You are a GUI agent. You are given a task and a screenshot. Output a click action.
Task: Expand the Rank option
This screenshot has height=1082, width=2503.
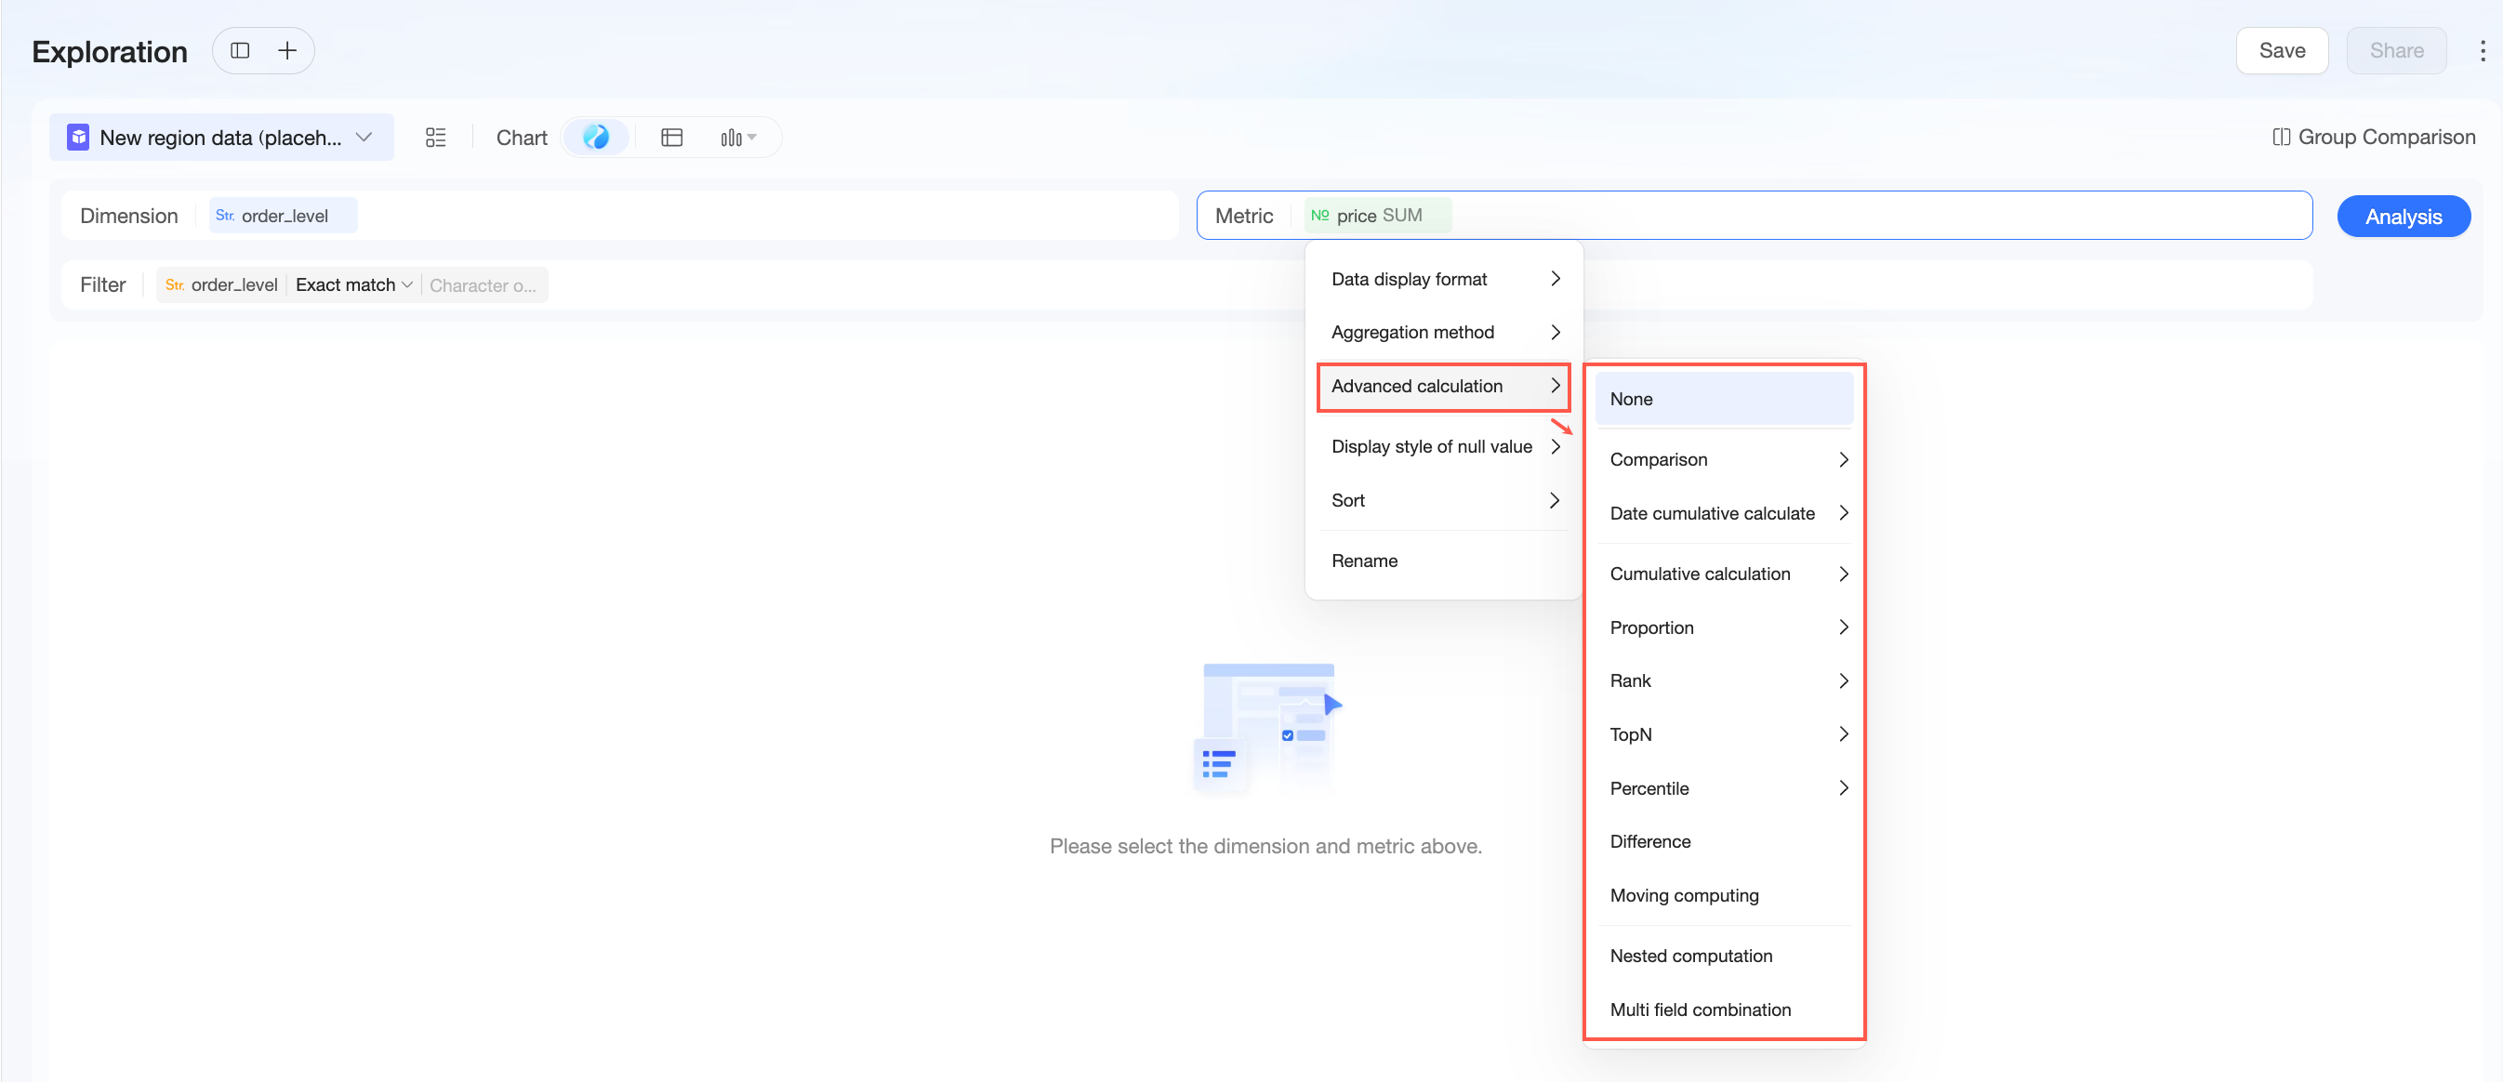[1724, 680]
